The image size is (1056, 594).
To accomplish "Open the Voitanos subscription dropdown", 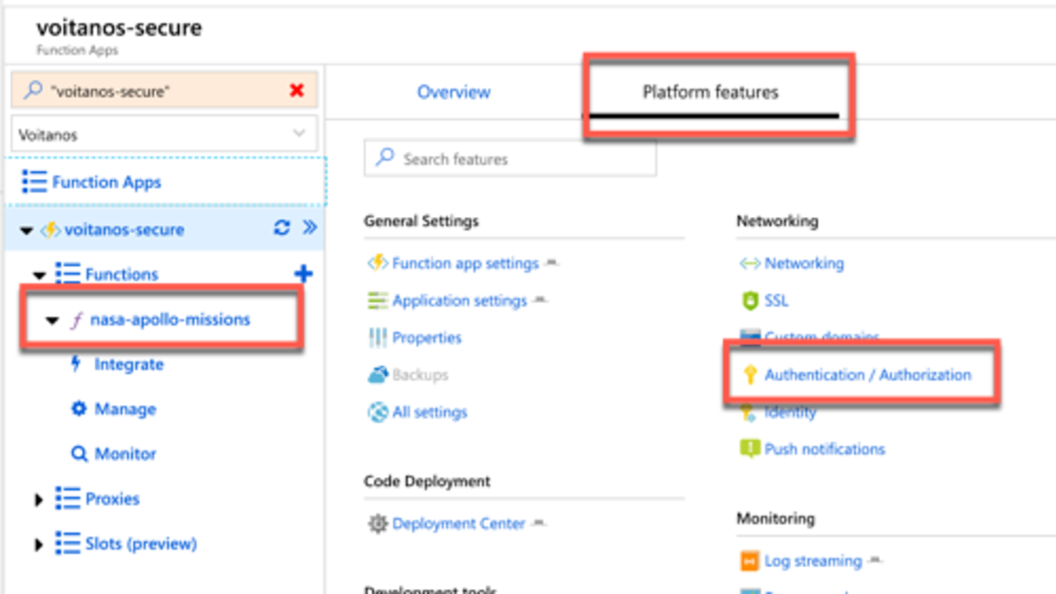I will click(x=164, y=134).
